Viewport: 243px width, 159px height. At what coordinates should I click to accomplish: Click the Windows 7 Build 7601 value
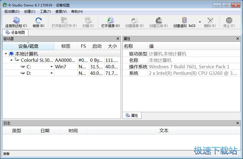click(x=189, y=67)
